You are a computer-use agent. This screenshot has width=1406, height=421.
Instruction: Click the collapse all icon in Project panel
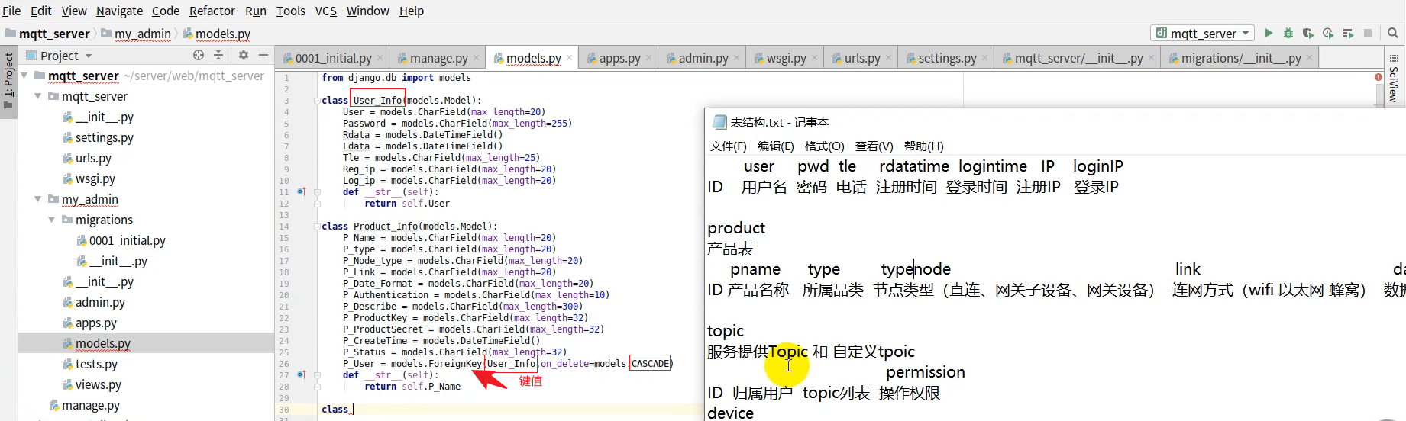coord(218,55)
